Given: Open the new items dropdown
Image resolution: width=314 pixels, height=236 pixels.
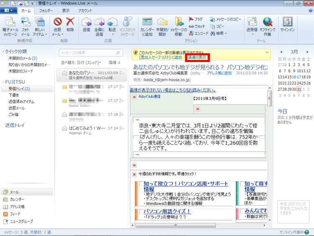Looking at the screenshot, I should (x=40, y=27).
